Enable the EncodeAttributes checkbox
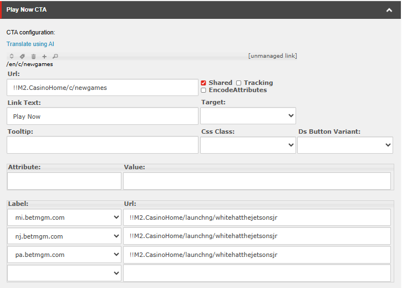Screen dimensions: 402x288 [203, 90]
